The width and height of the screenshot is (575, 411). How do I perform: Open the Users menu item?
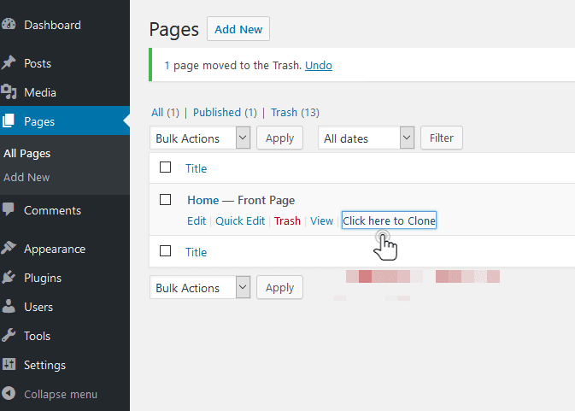38,307
